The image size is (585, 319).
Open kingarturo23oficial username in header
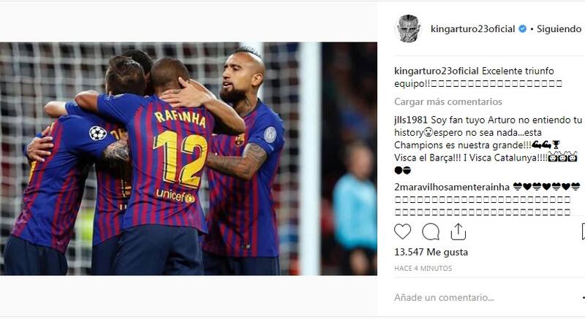pos(472,28)
